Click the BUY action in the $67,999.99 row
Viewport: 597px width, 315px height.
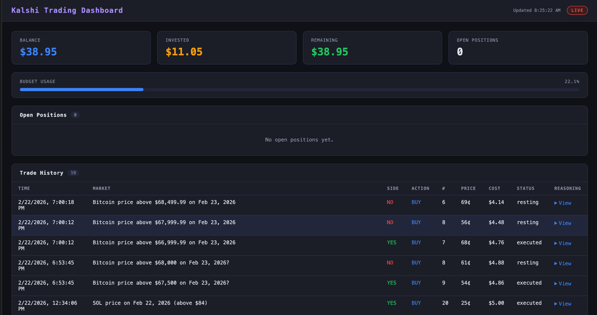click(416, 222)
